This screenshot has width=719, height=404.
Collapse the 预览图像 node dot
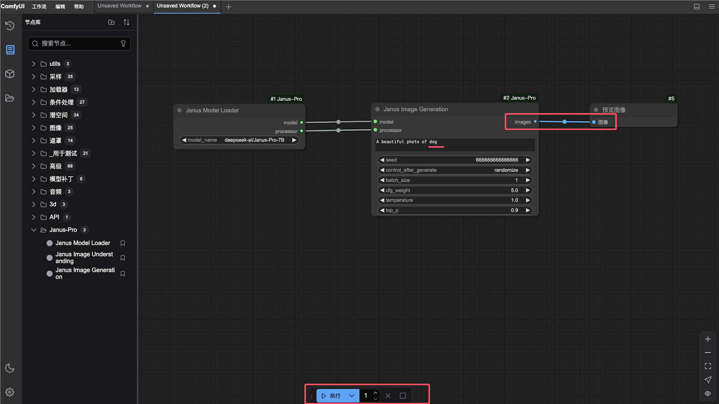596,110
